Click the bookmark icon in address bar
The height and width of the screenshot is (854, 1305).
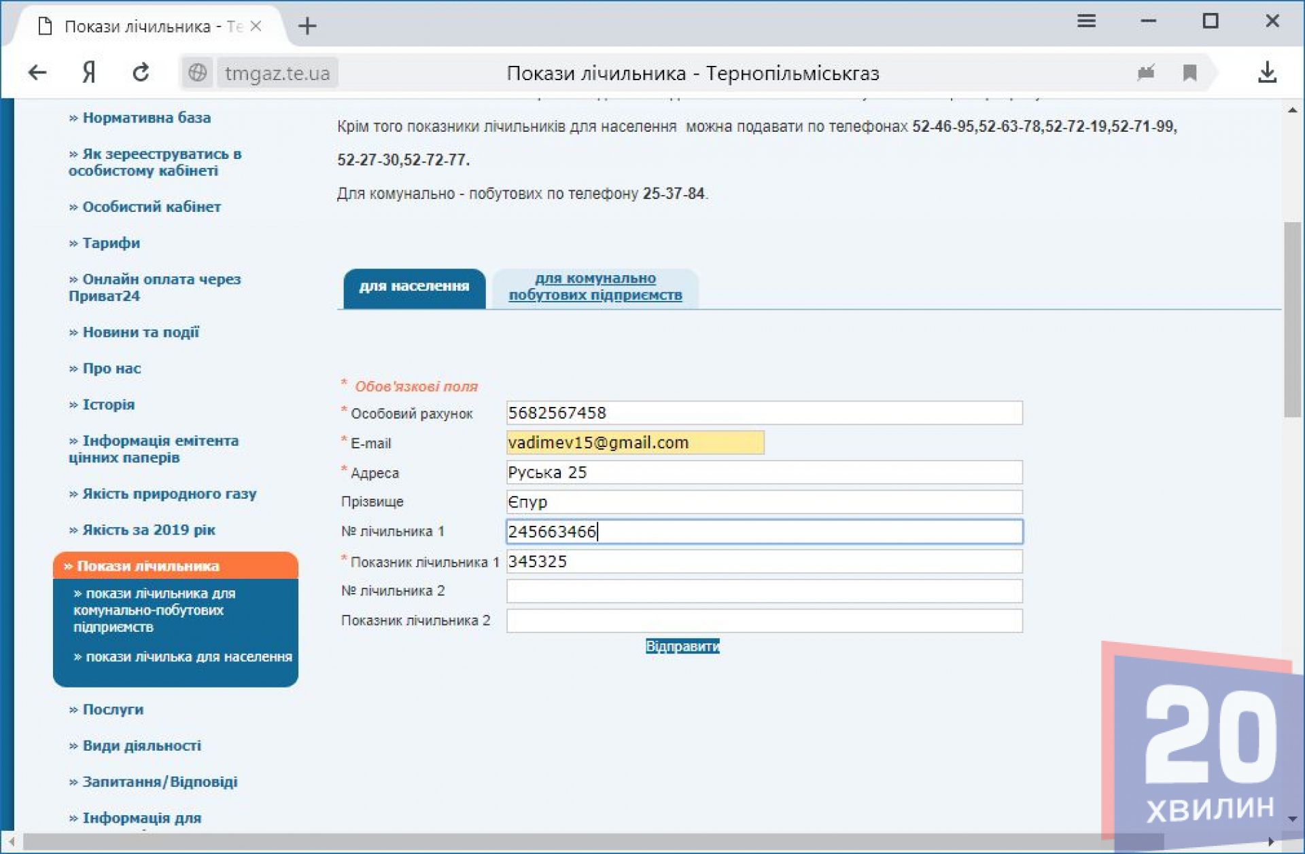coord(1189,73)
